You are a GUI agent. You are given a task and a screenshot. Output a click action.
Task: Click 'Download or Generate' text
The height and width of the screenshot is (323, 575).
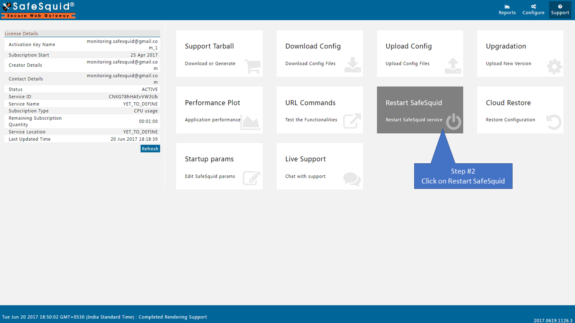210,64
